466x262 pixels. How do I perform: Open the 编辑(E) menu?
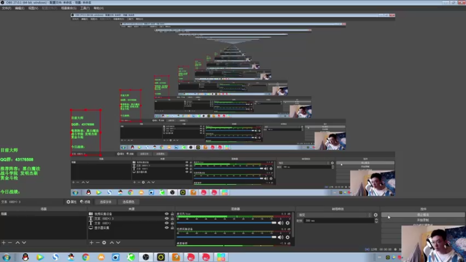(20, 8)
